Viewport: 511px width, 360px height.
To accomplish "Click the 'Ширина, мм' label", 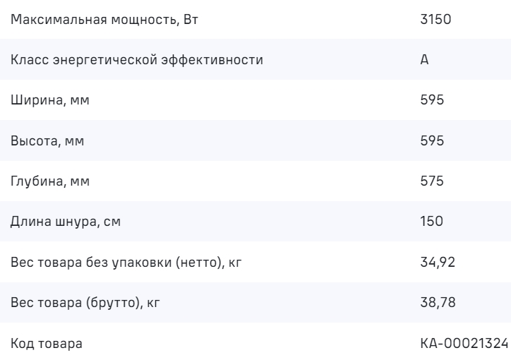I will tap(50, 100).
